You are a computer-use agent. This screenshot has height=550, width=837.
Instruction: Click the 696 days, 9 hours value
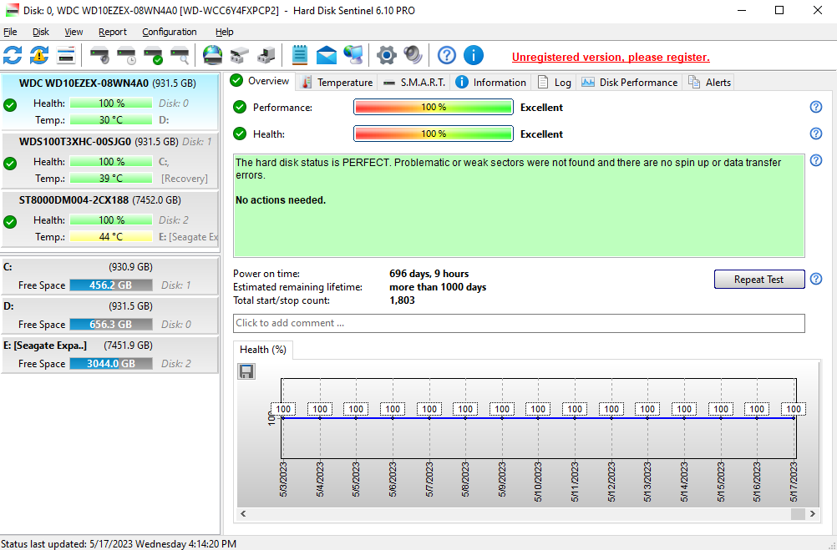tap(429, 274)
